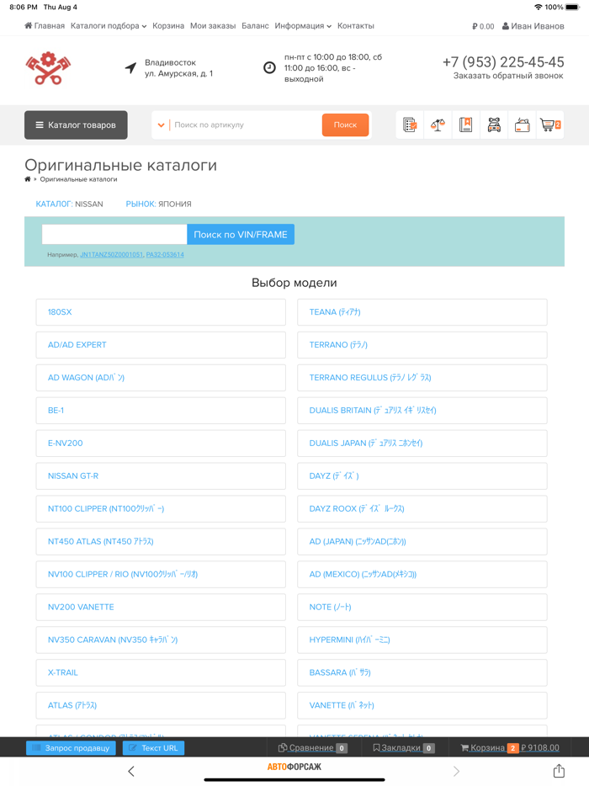Click example VIN JN1TANZ50Z0001051 link
Viewport: 589px width, 786px height.
pos(111,255)
